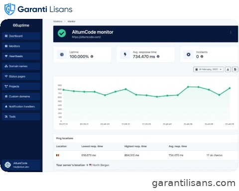Image resolution: width=239 pixels, height=191 pixels.
Task: Click the Incidents info tooltip icon
Action: pyautogui.click(x=202, y=57)
